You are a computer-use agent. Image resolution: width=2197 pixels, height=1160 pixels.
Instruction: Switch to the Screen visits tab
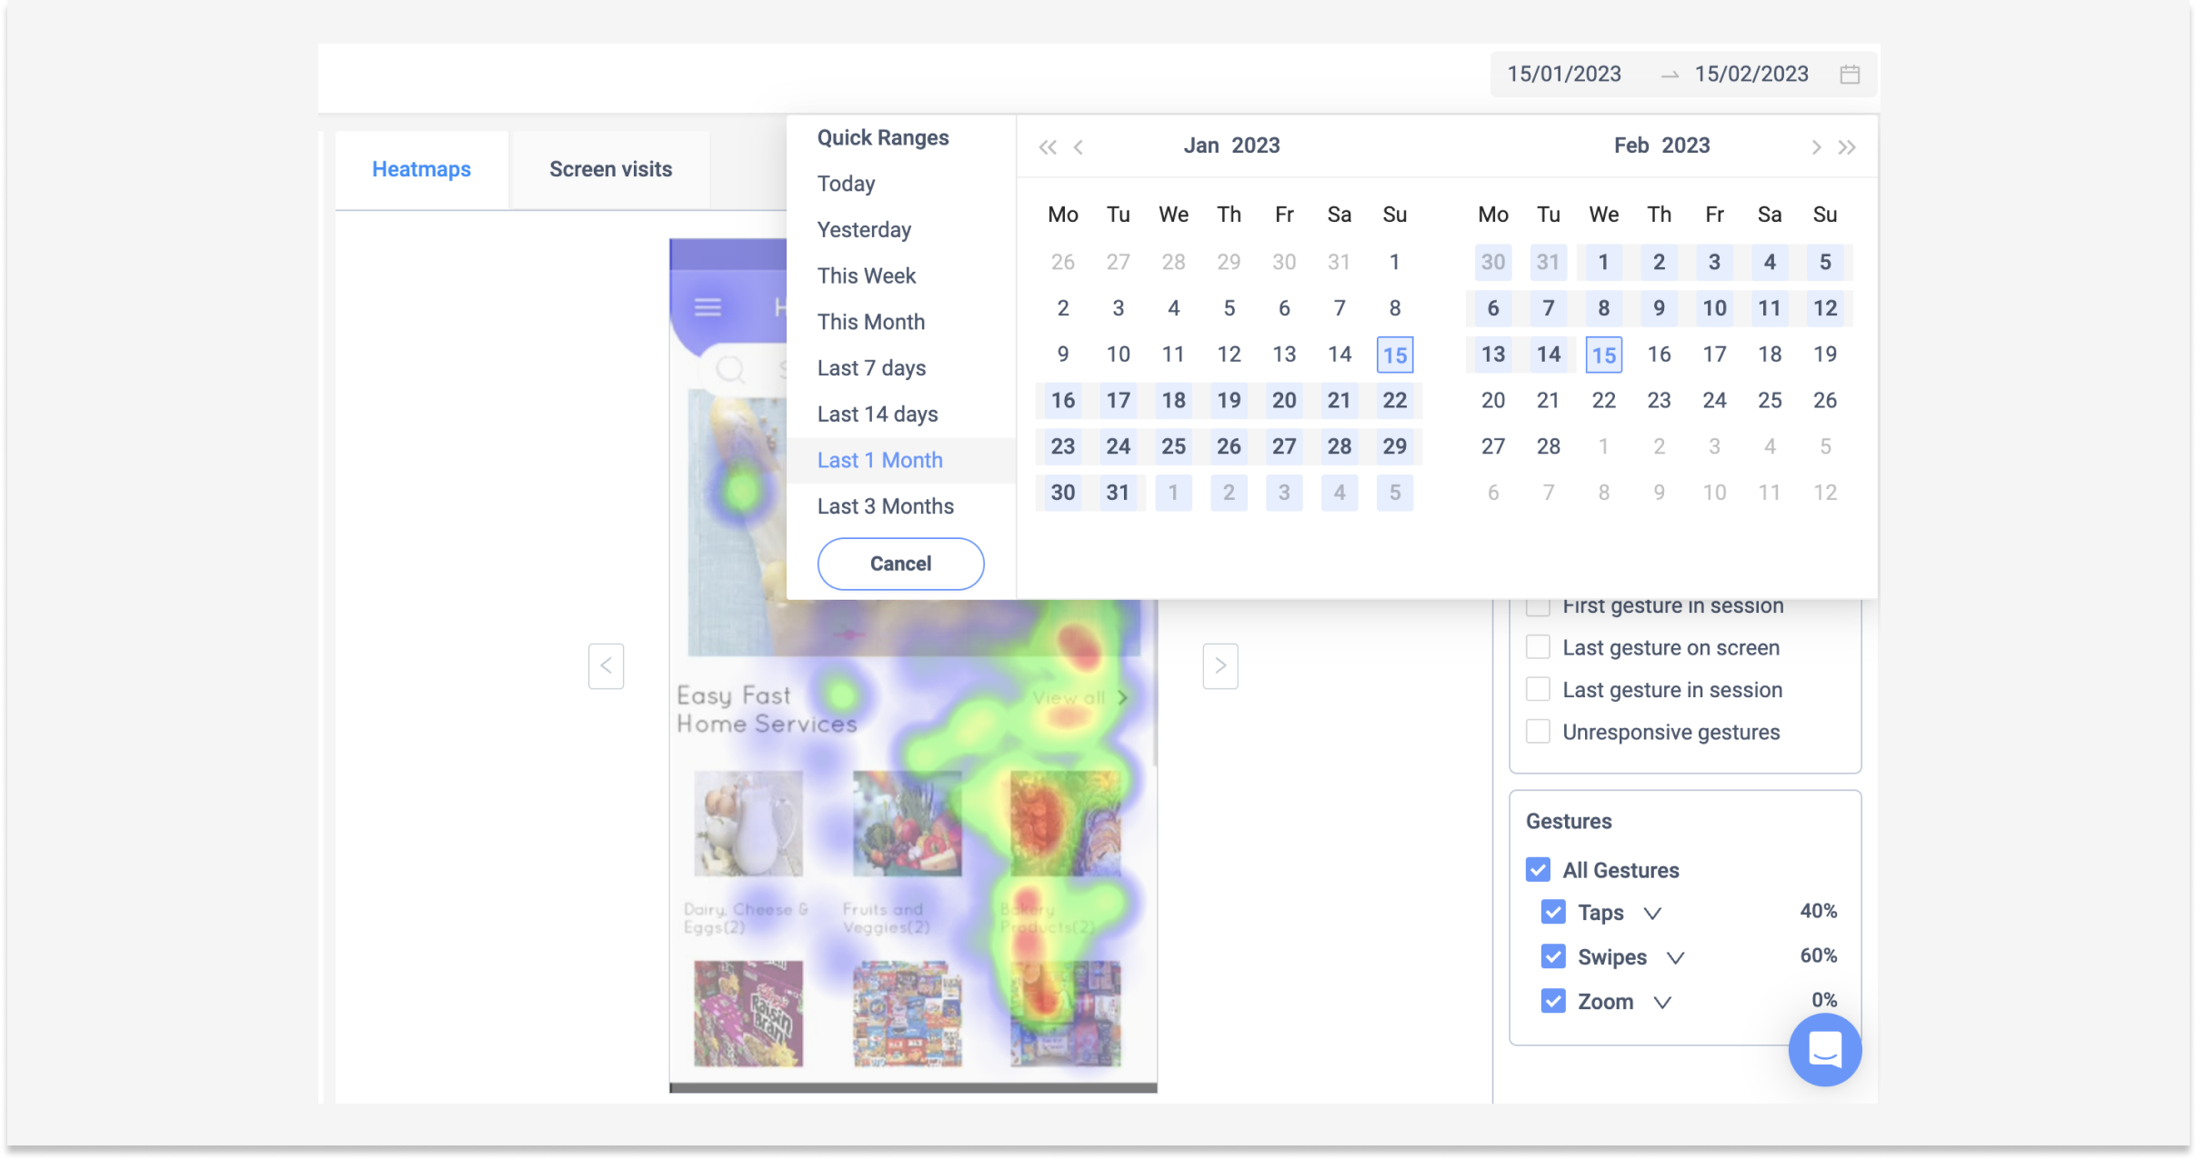coord(610,168)
